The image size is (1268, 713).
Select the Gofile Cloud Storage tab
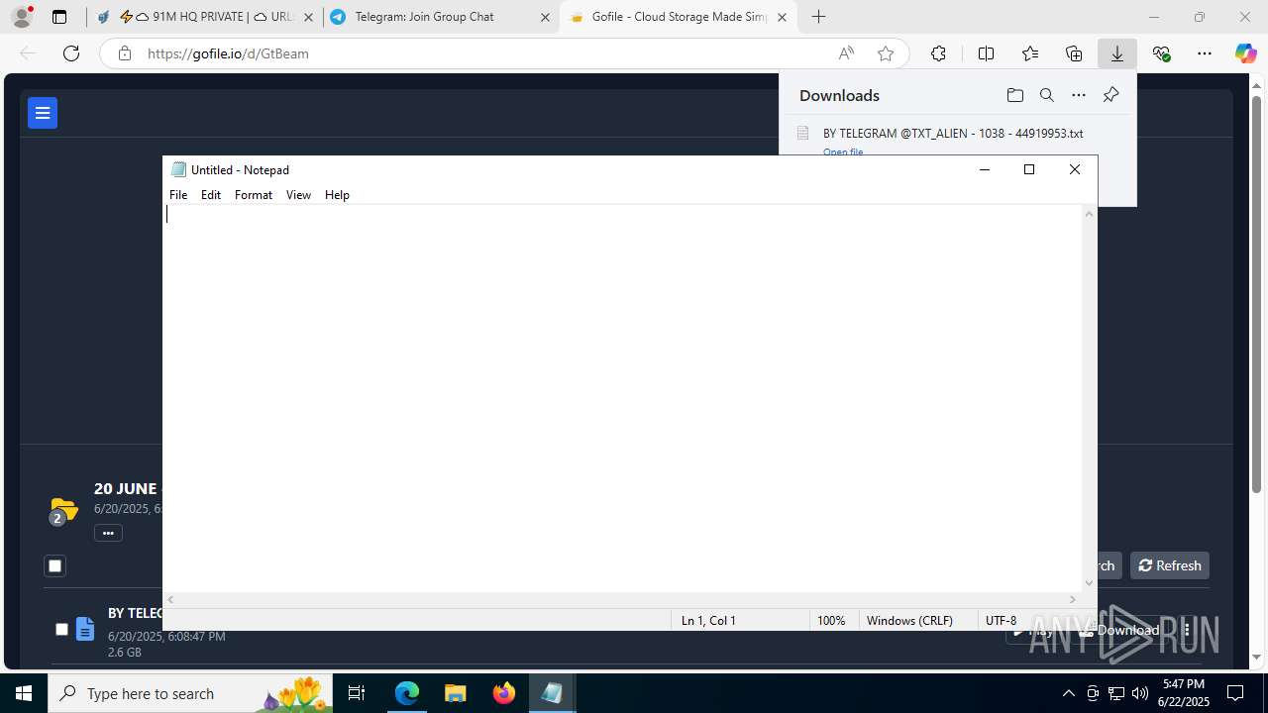coord(678,17)
